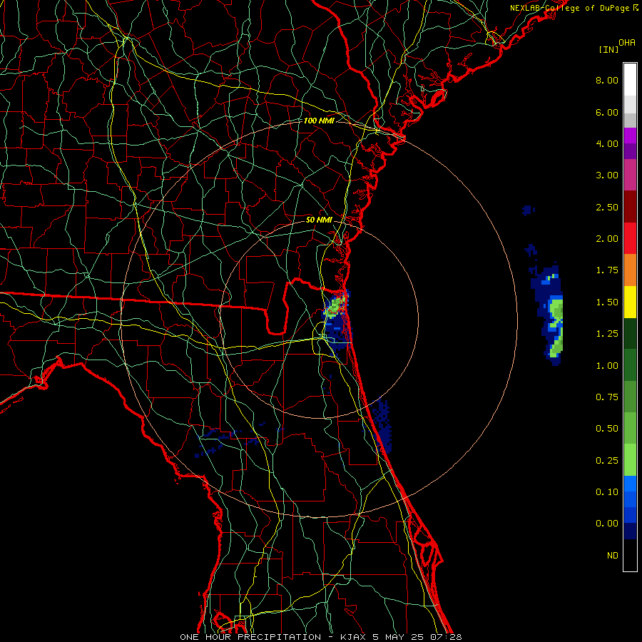Click the KJAX radar site identifier

[x=354, y=637]
